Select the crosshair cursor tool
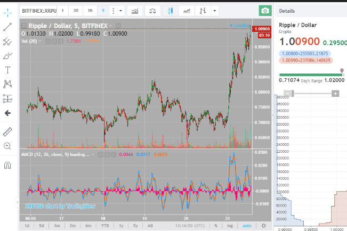The image size is (347, 231). [x=7, y=13]
